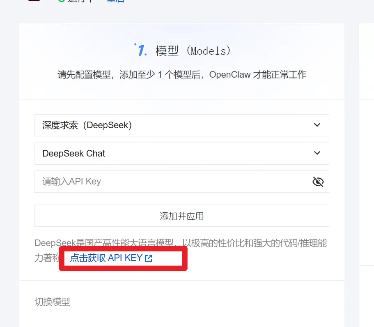Click the 运行中 status text
The height and width of the screenshot is (327, 374).
point(80,1)
